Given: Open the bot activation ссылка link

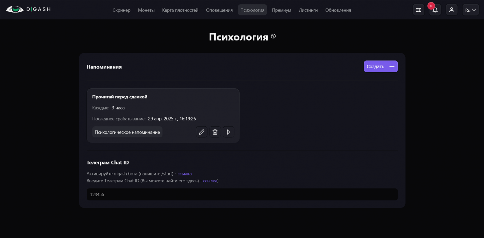Looking at the screenshot, I should (185, 174).
